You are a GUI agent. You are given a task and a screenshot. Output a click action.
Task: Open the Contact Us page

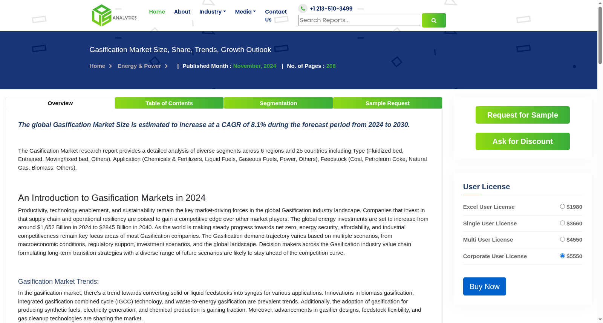(276, 15)
